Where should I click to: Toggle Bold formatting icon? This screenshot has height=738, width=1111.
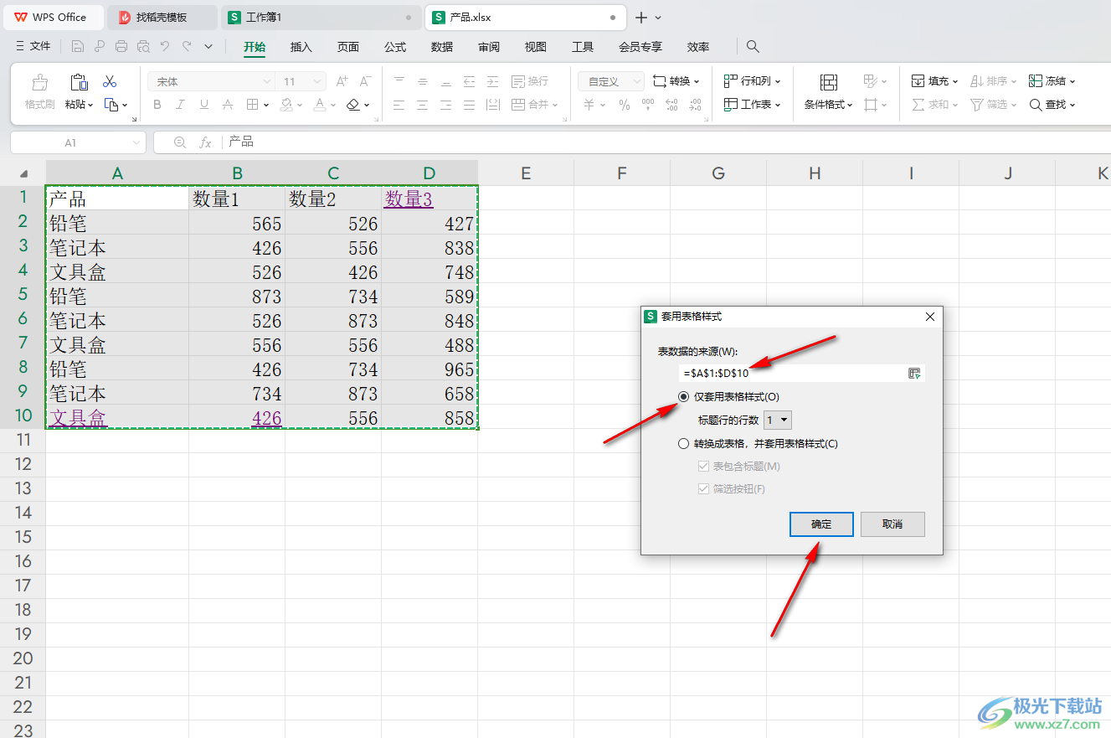click(157, 105)
